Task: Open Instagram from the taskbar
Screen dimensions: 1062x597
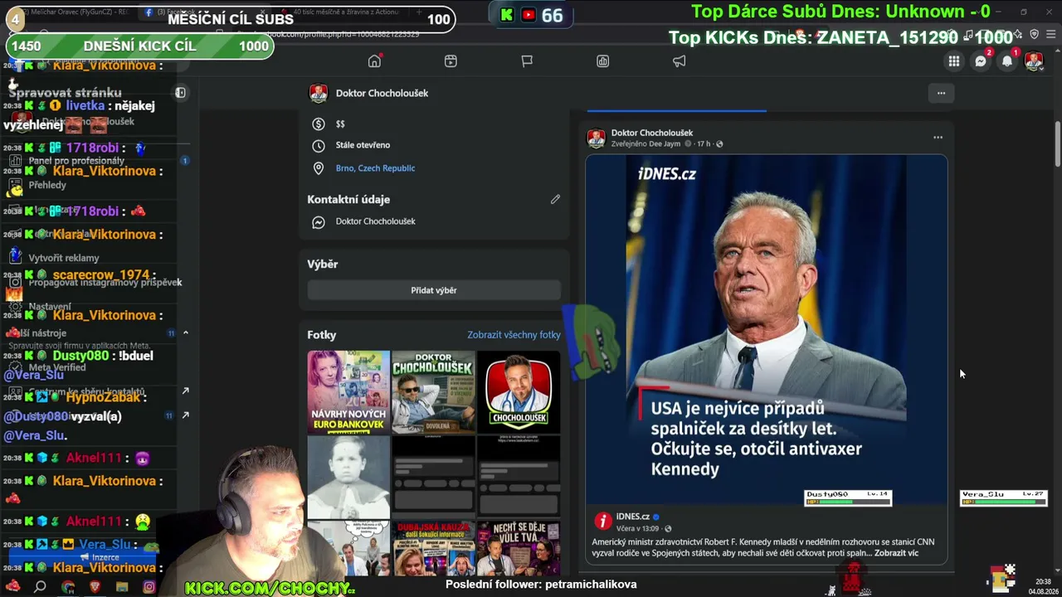Action: pyautogui.click(x=149, y=587)
